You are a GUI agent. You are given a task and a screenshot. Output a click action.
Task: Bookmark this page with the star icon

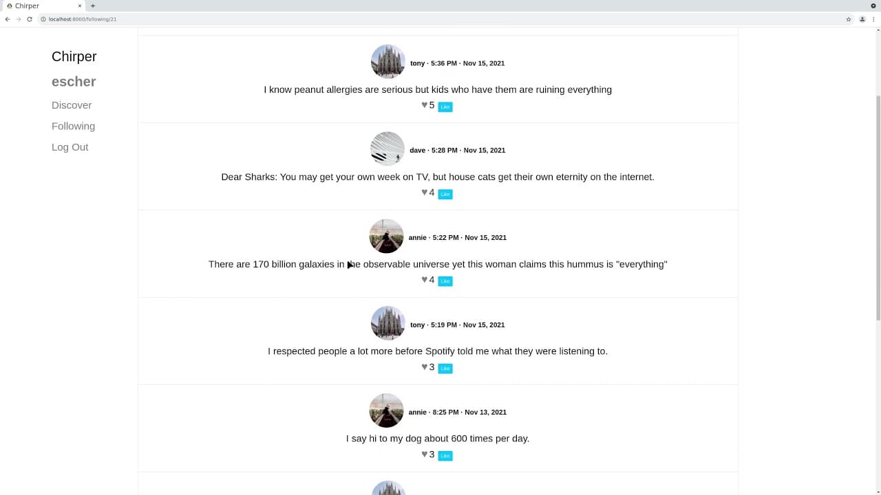pos(849,19)
